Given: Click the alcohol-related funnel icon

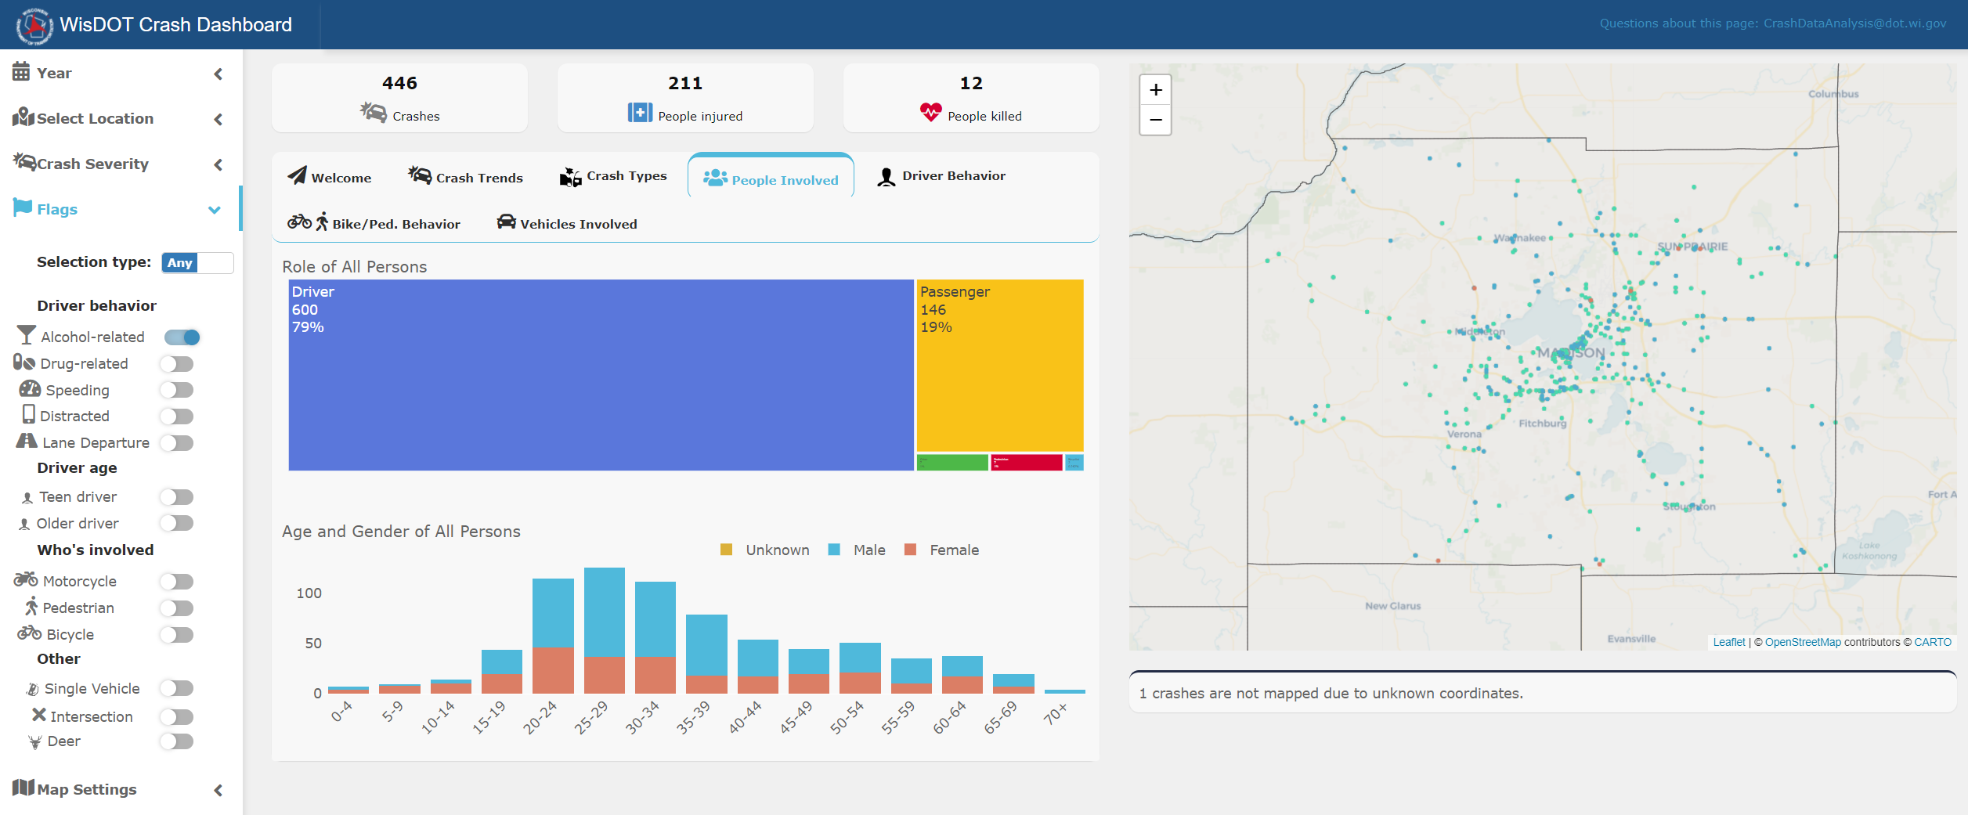Looking at the screenshot, I should point(26,336).
